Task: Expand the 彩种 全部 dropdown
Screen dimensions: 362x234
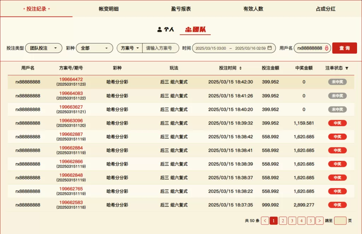Action: point(94,48)
